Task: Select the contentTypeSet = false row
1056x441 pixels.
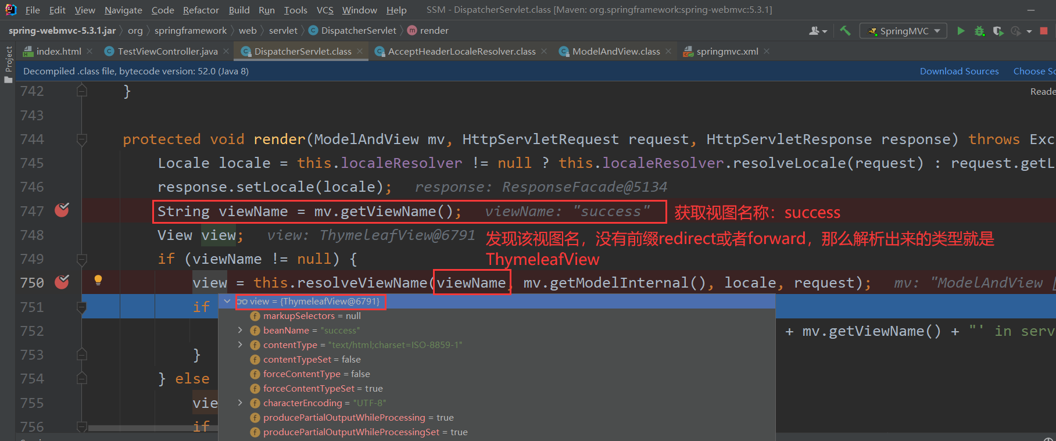Action: [x=497, y=360]
